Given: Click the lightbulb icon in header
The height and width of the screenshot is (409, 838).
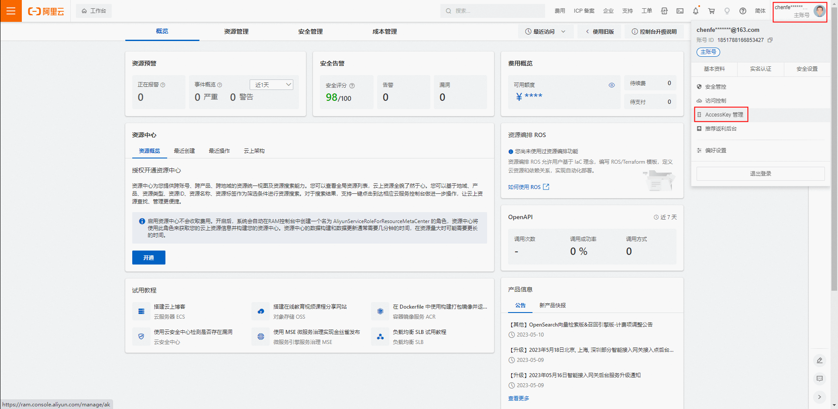Looking at the screenshot, I should (727, 11).
